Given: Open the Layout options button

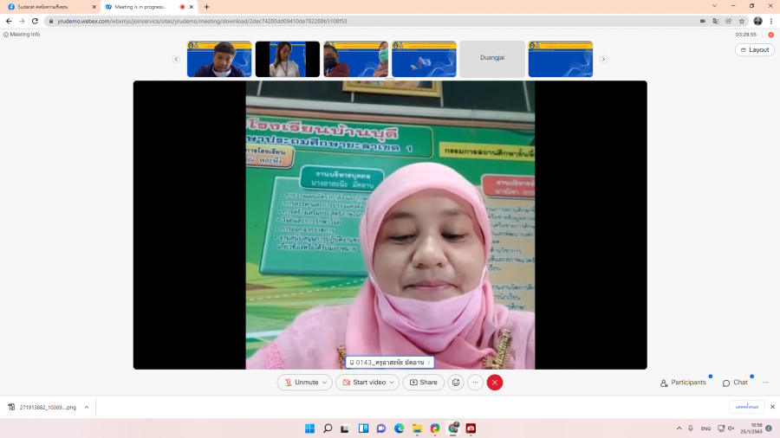Looking at the screenshot, I should [754, 49].
